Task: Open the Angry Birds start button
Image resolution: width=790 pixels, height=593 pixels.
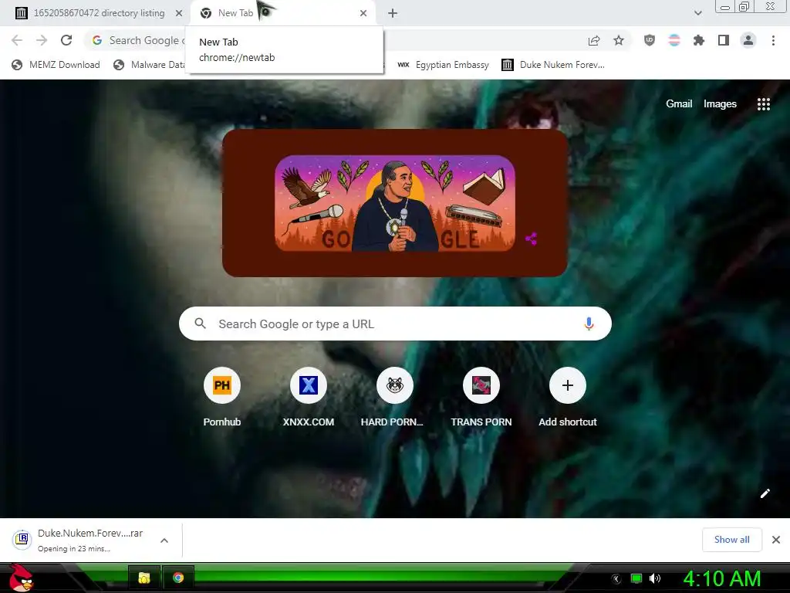Action: pos(21,578)
